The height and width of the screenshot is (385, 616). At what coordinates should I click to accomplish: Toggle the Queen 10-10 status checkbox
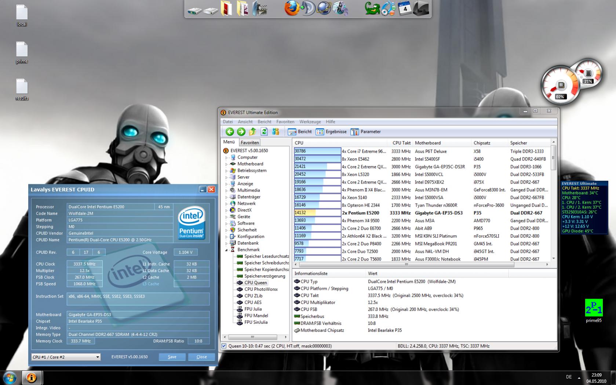click(224, 346)
